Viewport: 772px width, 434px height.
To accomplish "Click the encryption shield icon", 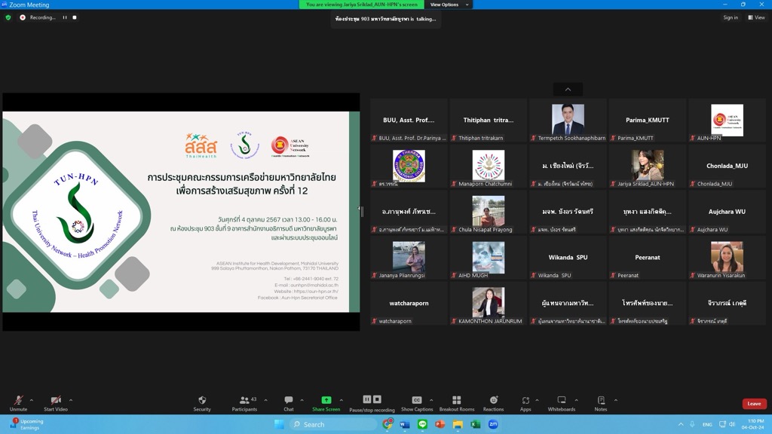I will 8,17.
